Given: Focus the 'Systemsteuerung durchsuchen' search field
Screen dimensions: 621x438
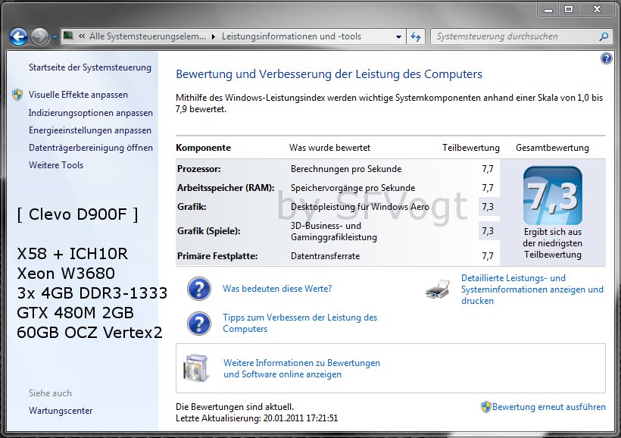Looking at the screenshot, I should pos(515,36).
